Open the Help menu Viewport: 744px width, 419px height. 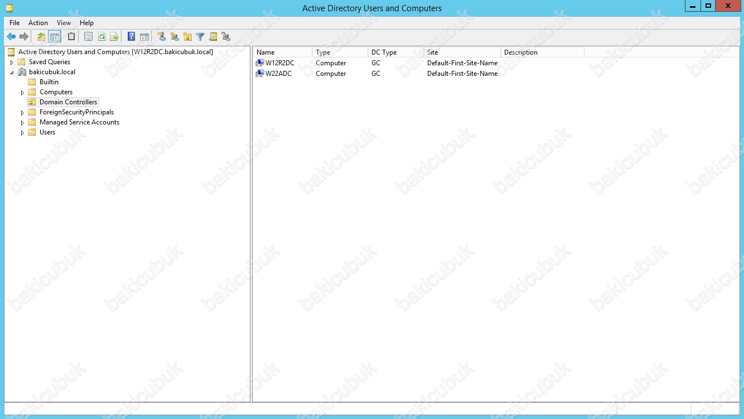tap(86, 23)
